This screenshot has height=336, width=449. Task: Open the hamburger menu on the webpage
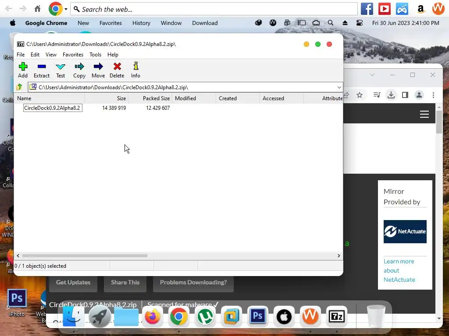424,114
